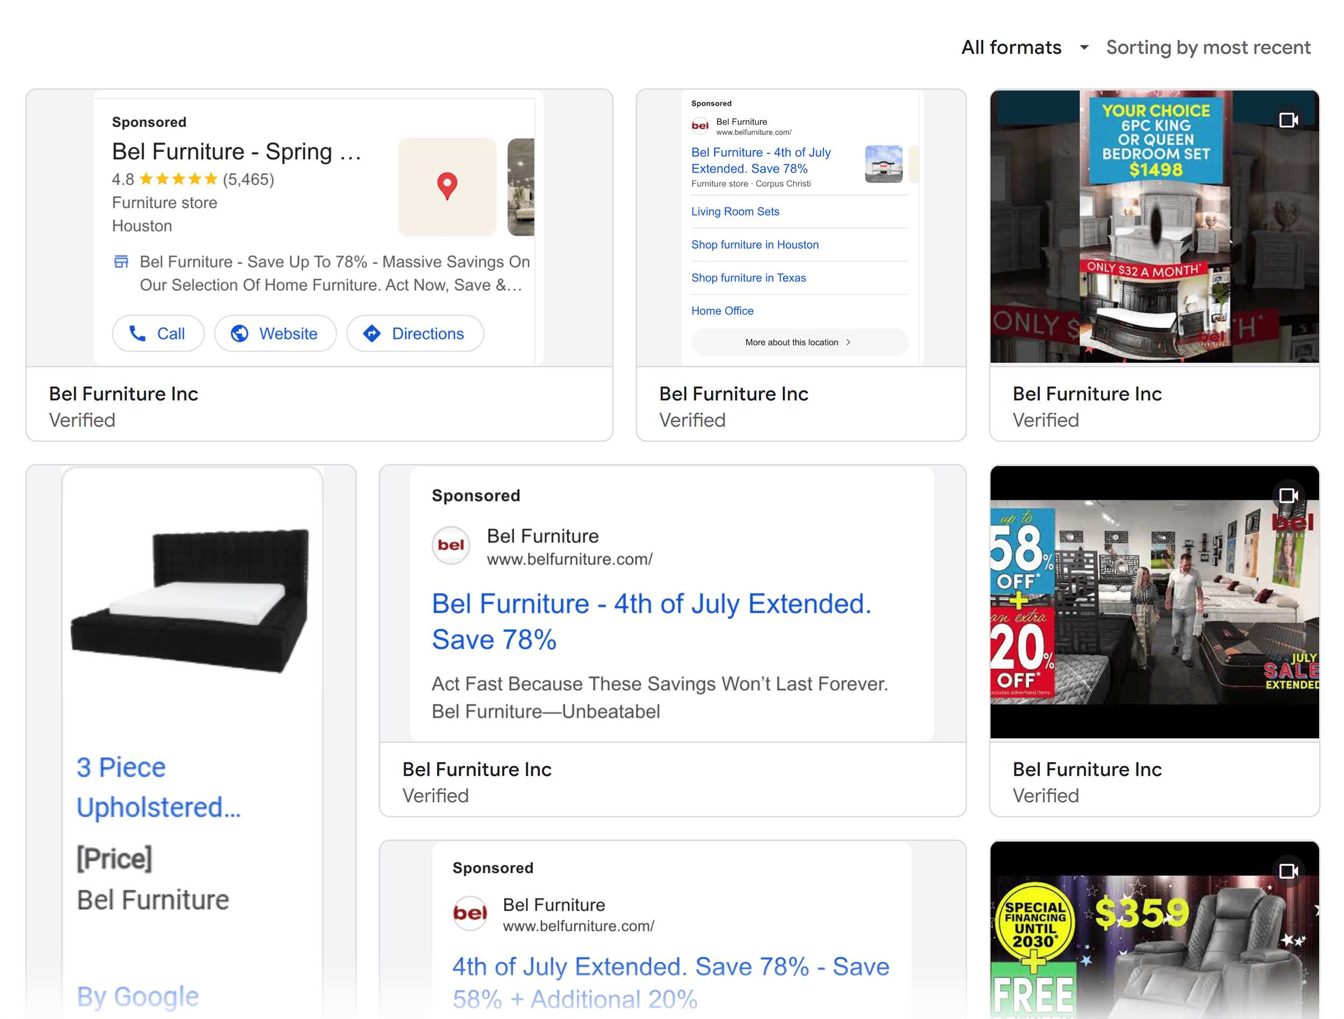
Task: Click video icon on $359 recliner ad
Action: pos(1288,871)
